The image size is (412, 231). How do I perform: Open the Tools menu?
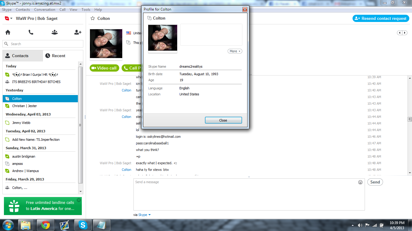click(86, 10)
